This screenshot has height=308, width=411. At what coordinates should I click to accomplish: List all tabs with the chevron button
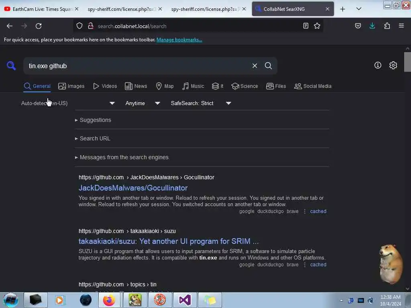tap(359, 9)
